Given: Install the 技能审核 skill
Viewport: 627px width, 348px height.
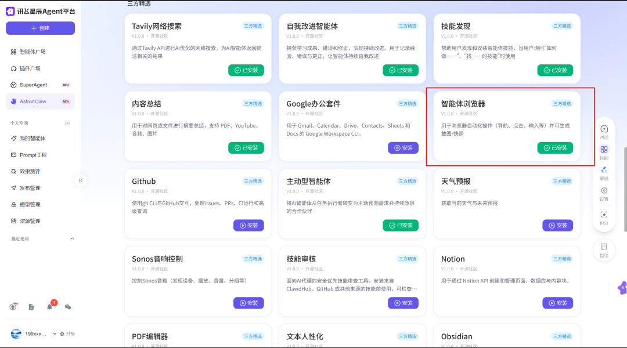Looking at the screenshot, I should tap(403, 303).
